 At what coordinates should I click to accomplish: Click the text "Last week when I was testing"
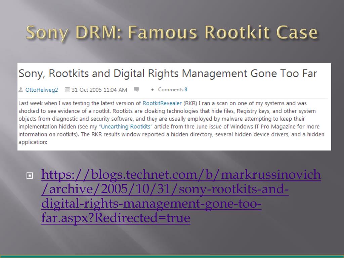54,103
